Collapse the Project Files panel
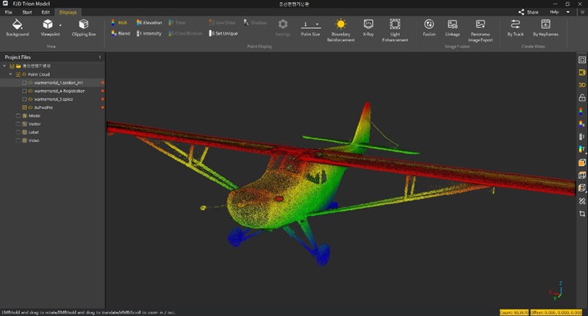 (x=100, y=57)
